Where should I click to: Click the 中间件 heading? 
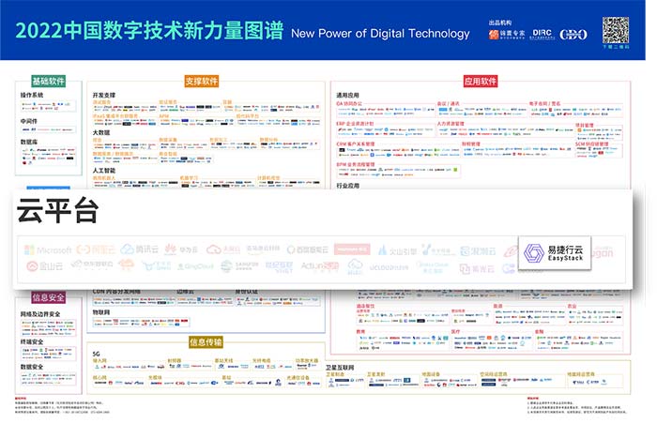click(29, 121)
